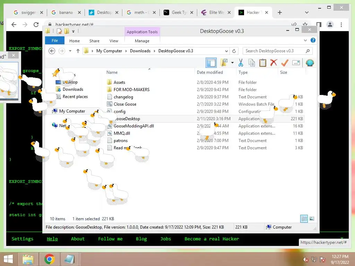Open the Share ribbon tab
Screen dimensions: 355x266
pyautogui.click(x=94, y=41)
